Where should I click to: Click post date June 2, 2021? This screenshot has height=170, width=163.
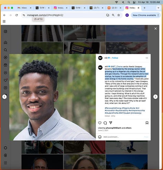pyautogui.click(x=103, y=130)
